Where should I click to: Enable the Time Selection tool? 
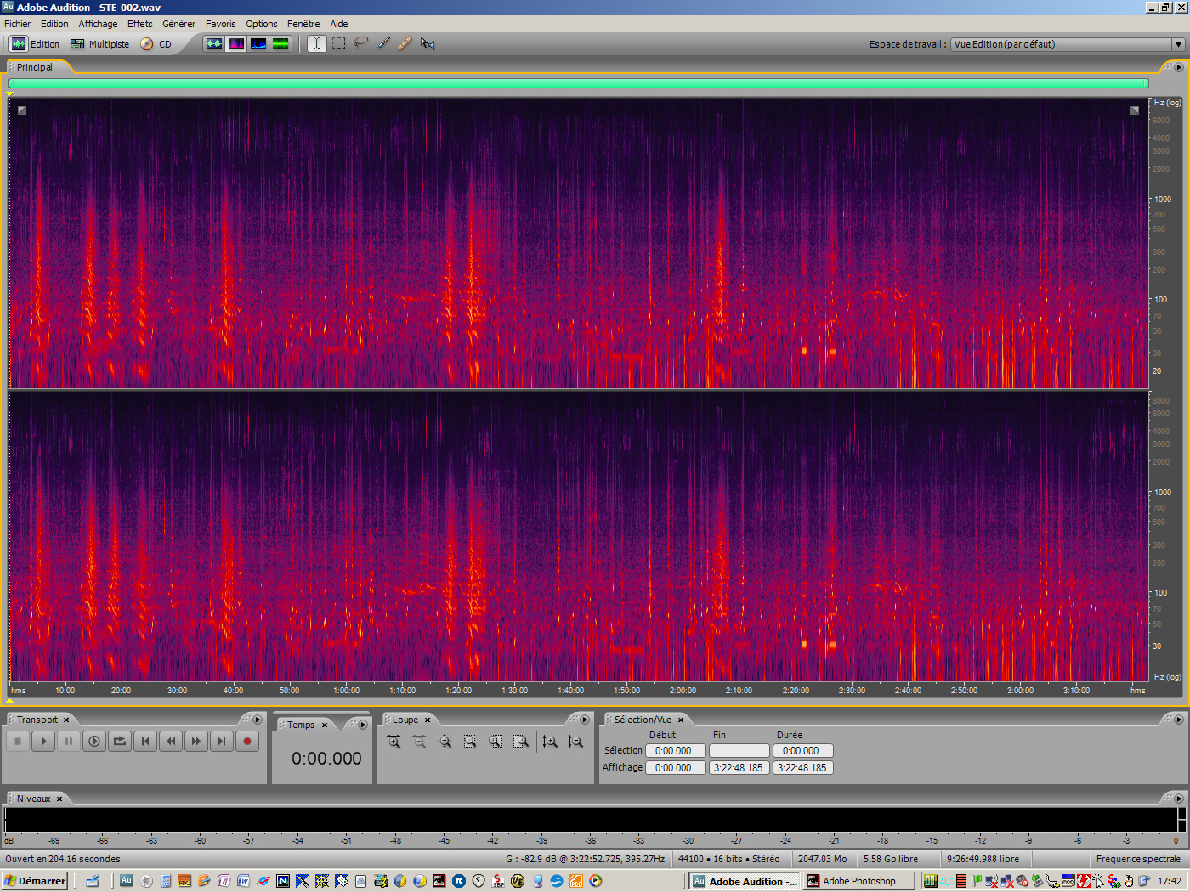pos(315,43)
